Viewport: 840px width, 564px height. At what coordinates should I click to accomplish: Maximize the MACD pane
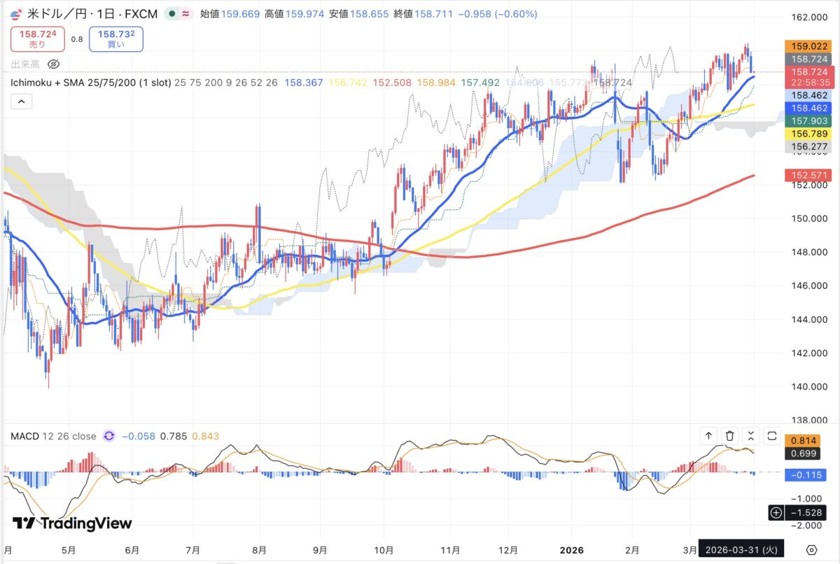(772, 436)
